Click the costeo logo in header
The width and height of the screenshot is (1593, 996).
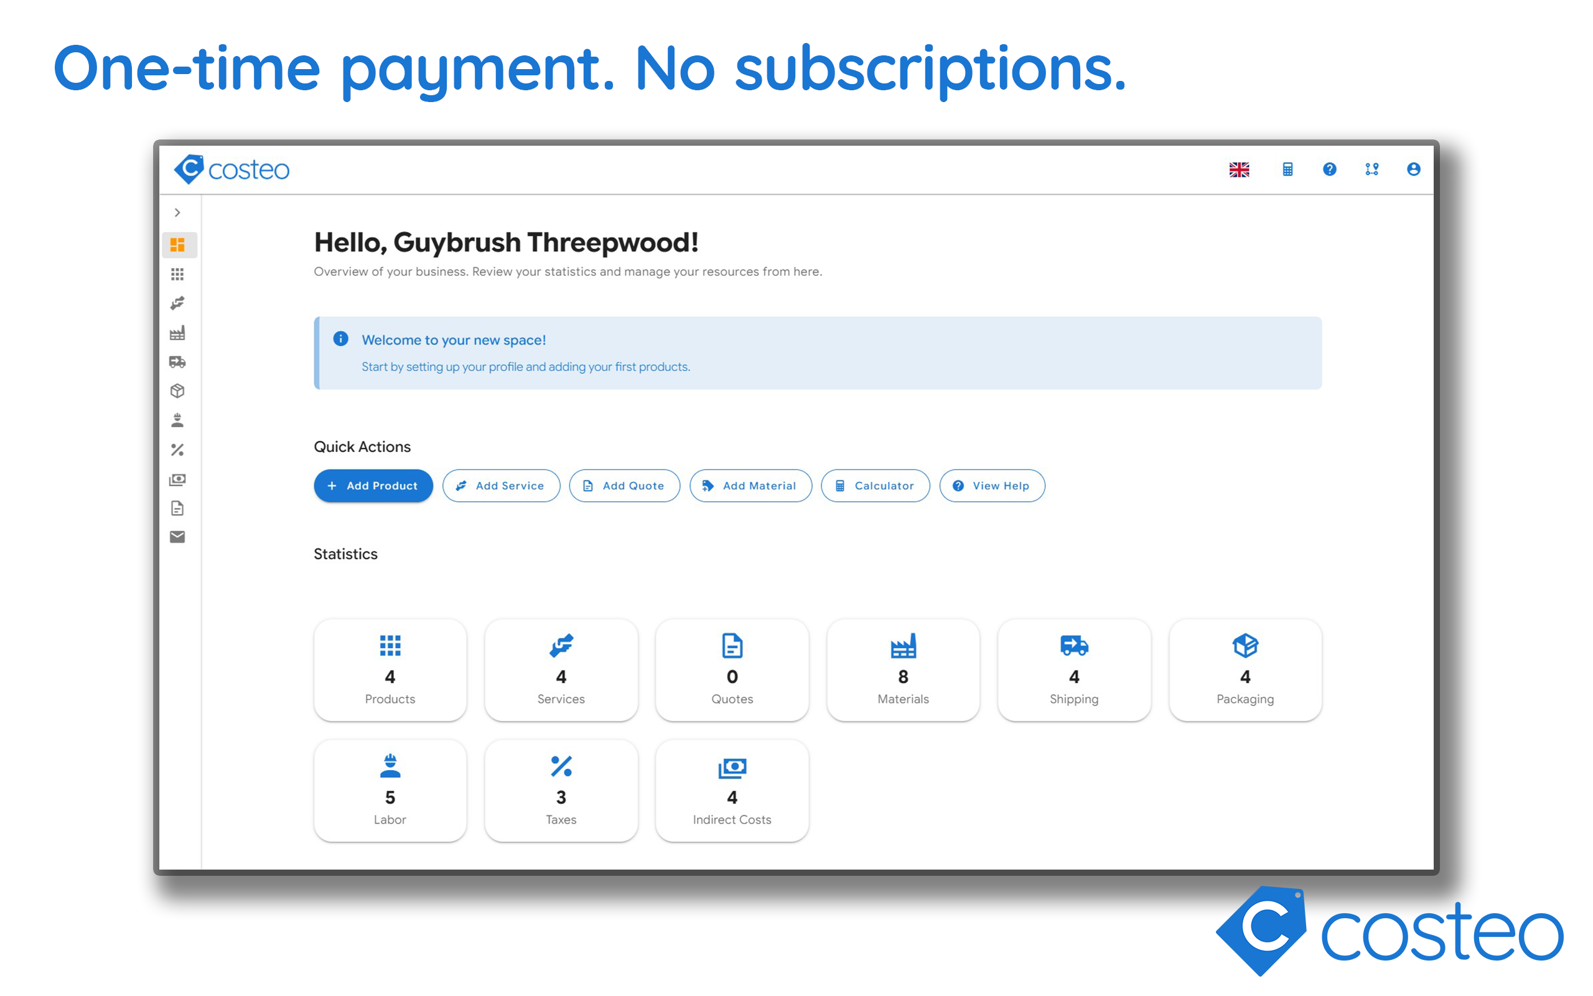click(231, 170)
